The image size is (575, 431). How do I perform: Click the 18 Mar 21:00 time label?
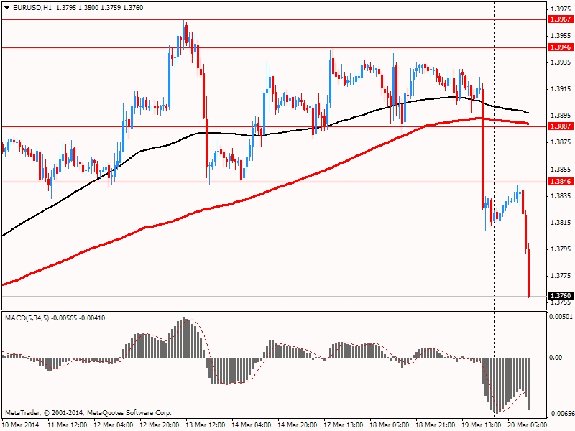pos(436,425)
